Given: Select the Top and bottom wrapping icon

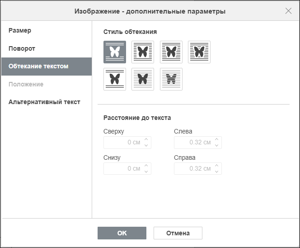Looking at the screenshot, I should 115,79.
